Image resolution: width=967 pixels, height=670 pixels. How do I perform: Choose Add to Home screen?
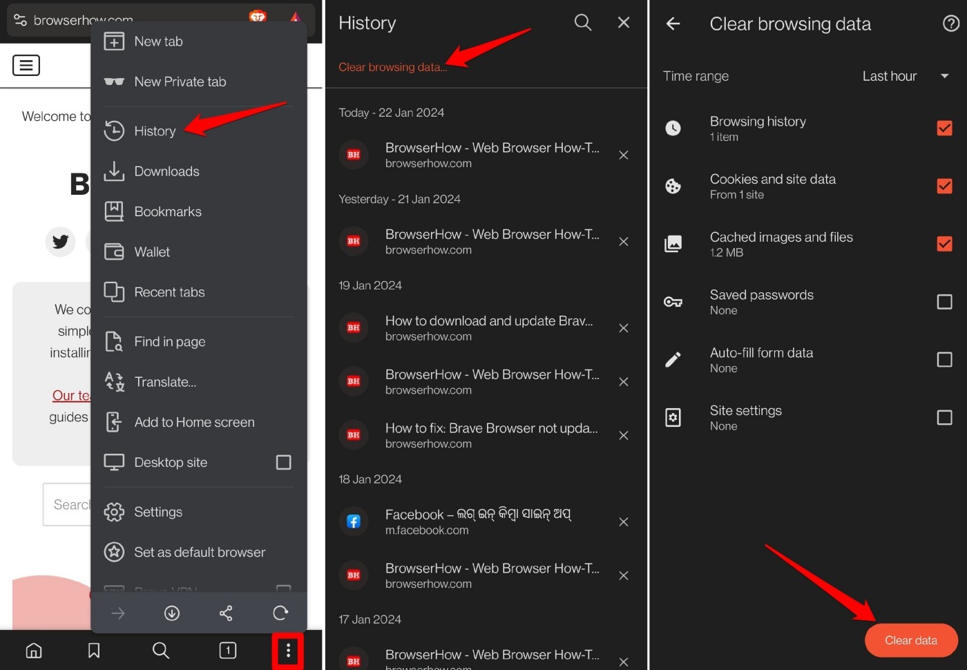tap(199, 422)
